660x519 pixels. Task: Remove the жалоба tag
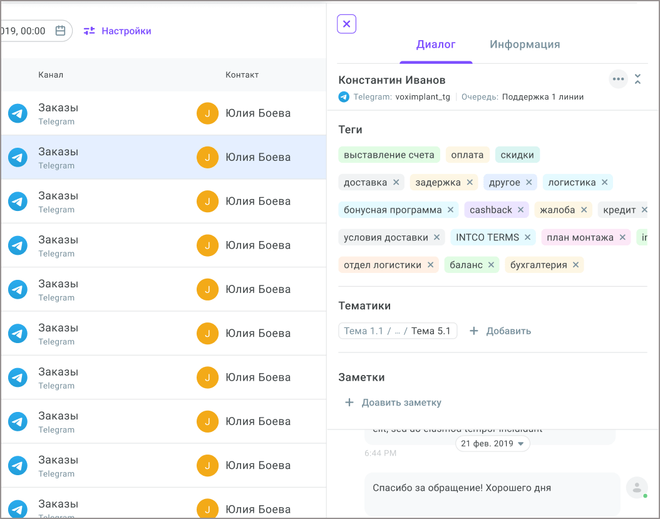(584, 210)
